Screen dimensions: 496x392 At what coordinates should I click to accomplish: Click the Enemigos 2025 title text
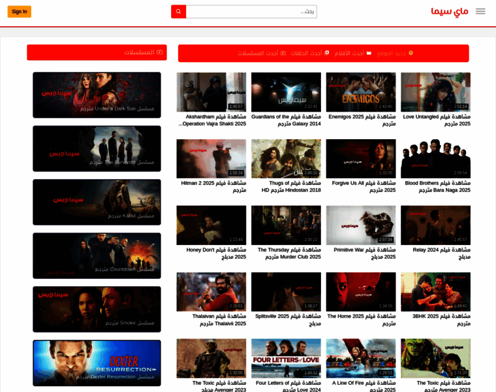(x=362, y=120)
